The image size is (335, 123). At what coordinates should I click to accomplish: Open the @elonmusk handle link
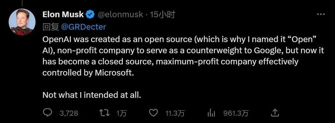click(x=120, y=14)
